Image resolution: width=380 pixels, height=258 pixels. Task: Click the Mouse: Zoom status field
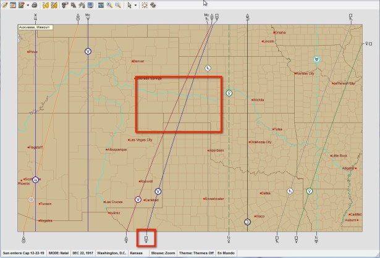click(161, 253)
